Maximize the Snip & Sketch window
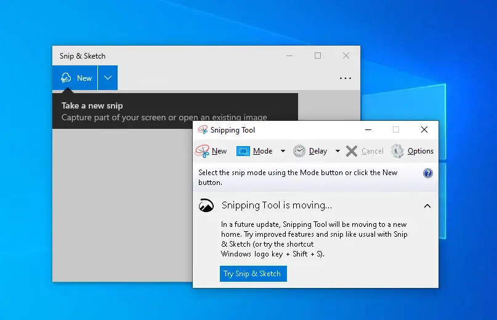497x320 pixels. click(318, 56)
